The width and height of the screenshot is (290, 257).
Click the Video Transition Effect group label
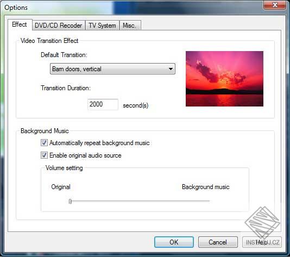tap(49, 41)
